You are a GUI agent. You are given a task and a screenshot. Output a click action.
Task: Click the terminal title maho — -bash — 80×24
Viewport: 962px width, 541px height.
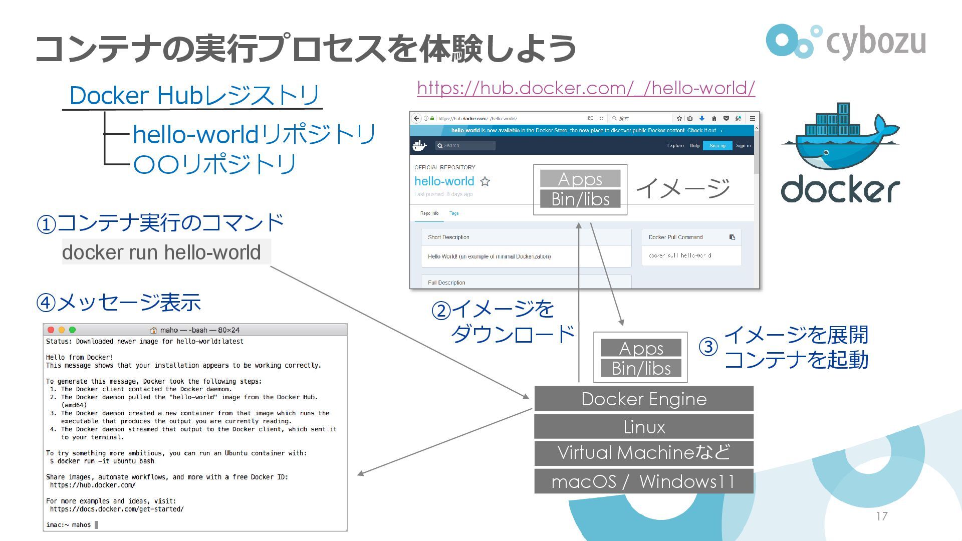pyautogui.click(x=199, y=330)
